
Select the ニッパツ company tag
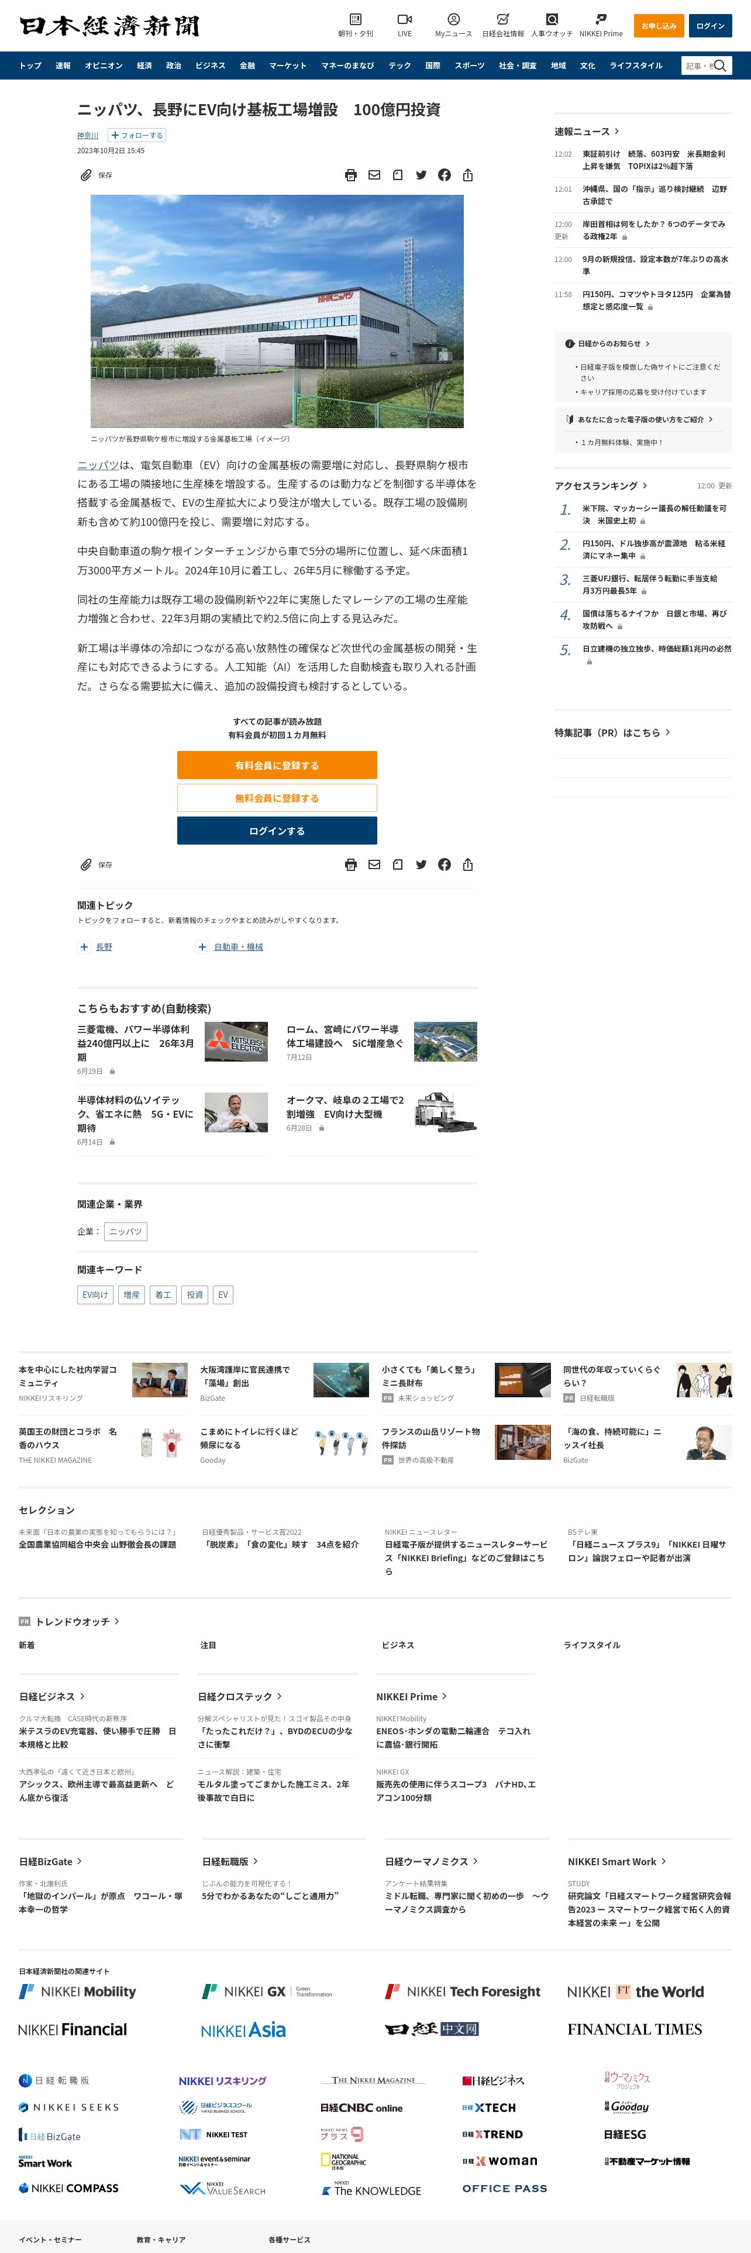click(125, 1231)
